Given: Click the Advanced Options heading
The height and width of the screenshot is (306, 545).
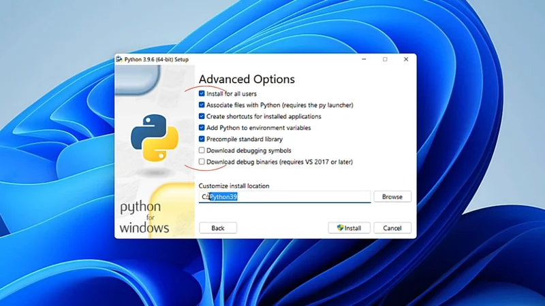Looking at the screenshot, I should pos(247,80).
